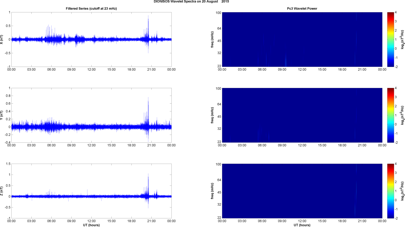
Task: Click the X (nT) axis label
Action: (x=2, y=39)
